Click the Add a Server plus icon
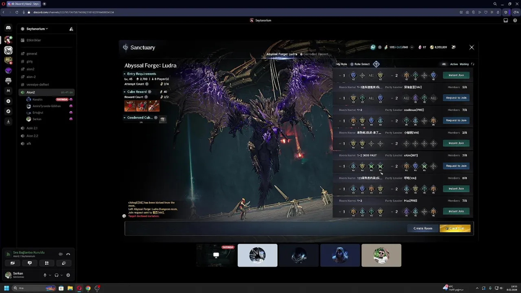Screen dimensions: 521x293 [x=8, y=101]
